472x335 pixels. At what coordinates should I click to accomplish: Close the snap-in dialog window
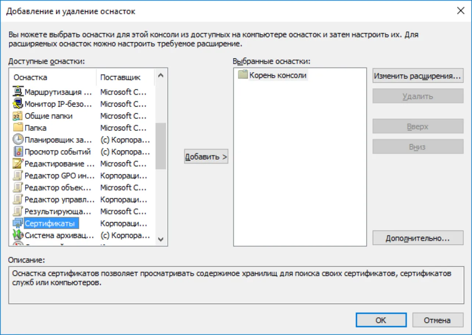click(461, 11)
